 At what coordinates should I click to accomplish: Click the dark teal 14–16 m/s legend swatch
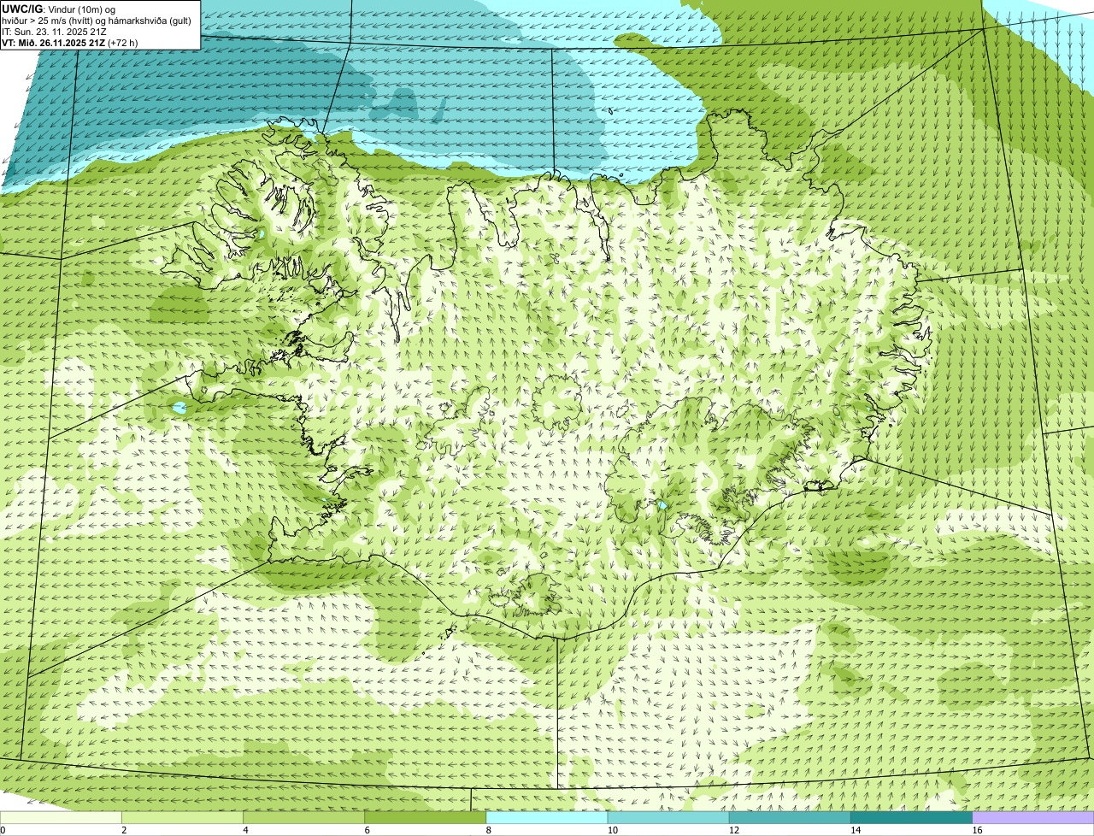click(x=912, y=818)
